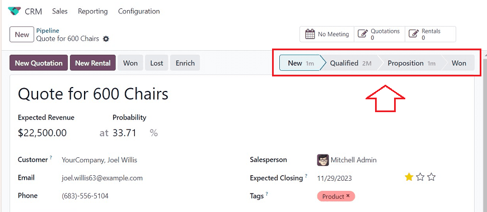Open Rentals smart button edit icon

point(413,33)
